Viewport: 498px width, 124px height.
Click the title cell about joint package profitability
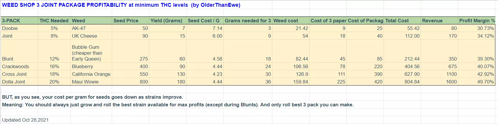tap(121, 5)
